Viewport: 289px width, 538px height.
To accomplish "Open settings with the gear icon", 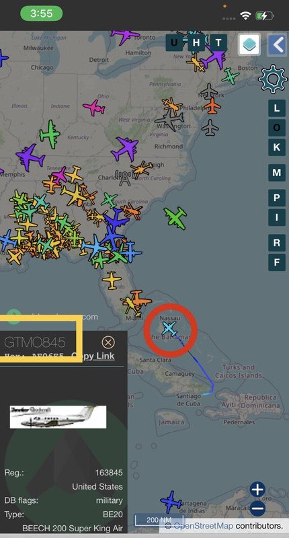I will [x=273, y=79].
